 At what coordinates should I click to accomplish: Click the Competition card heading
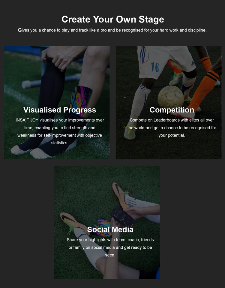(172, 110)
